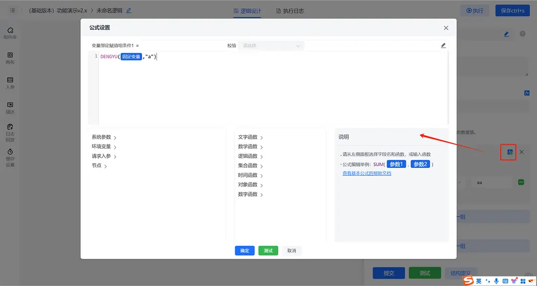Screen dimensions: 537x286
Task: Expand 对象函数 list
Action: pos(250,185)
